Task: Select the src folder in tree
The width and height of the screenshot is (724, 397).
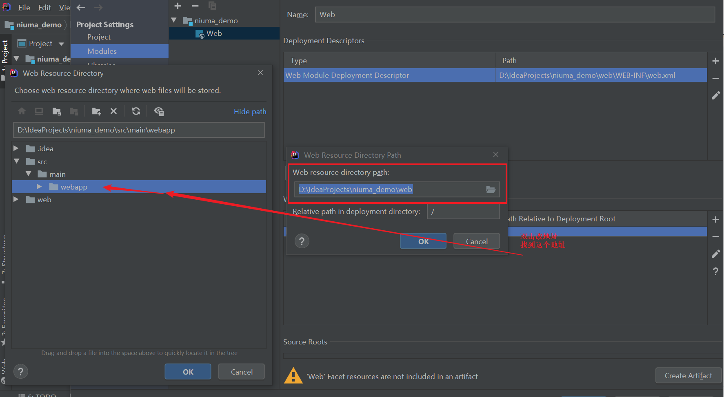Action: pos(42,162)
